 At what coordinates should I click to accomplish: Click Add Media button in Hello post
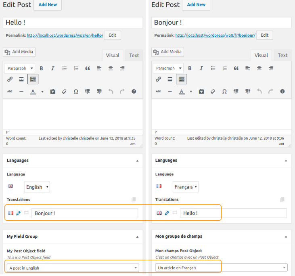[x=19, y=52]
